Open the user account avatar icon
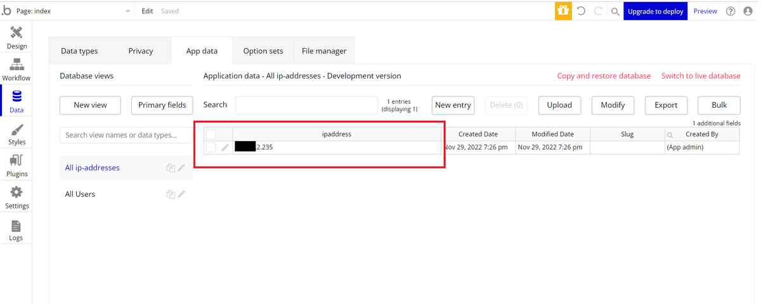761x304 pixels. click(x=748, y=11)
